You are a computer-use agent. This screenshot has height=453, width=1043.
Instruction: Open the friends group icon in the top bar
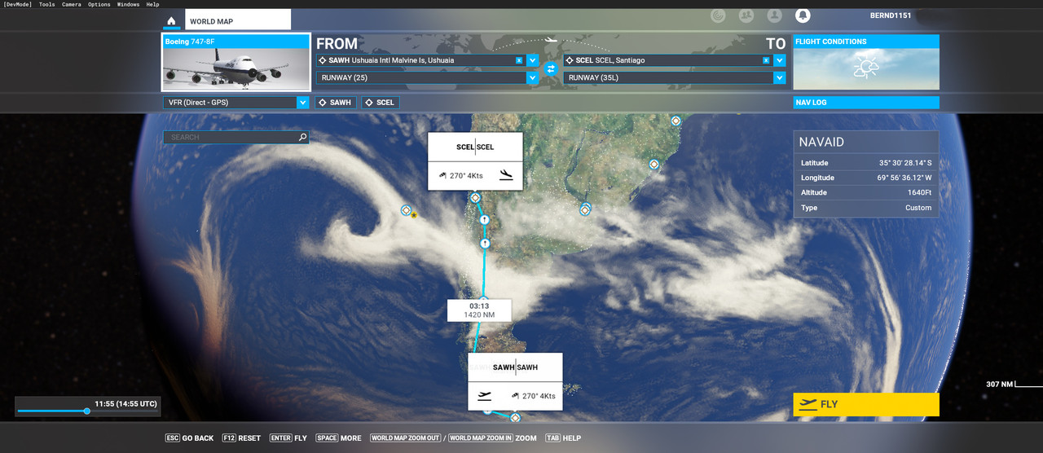[746, 15]
